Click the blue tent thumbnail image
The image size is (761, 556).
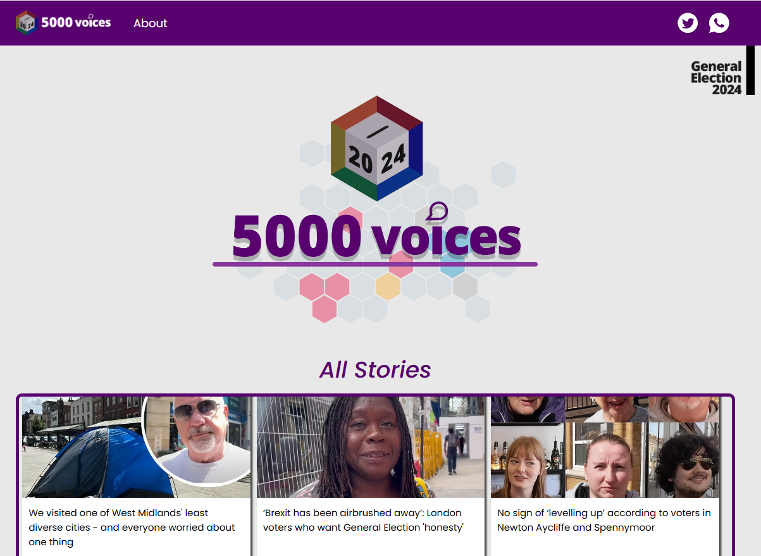click(137, 447)
